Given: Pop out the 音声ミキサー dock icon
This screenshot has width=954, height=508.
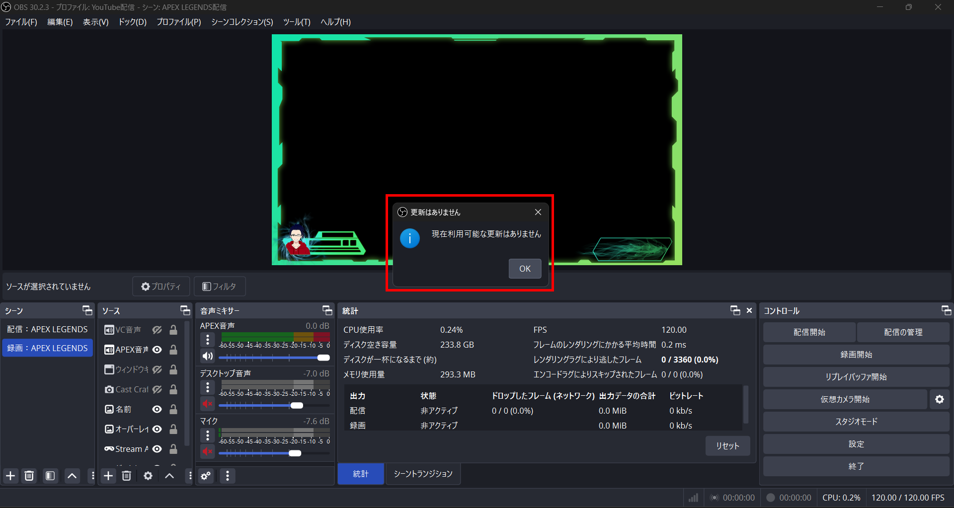Looking at the screenshot, I should coord(327,310).
